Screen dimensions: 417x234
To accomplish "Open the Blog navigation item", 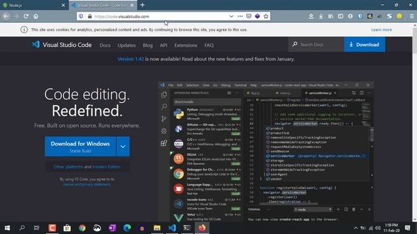I will point(148,45).
